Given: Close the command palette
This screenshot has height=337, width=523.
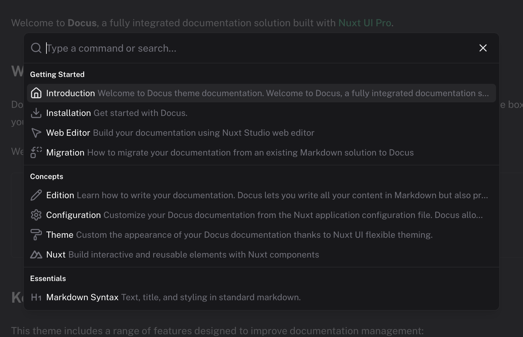Looking at the screenshot, I should coord(483,48).
